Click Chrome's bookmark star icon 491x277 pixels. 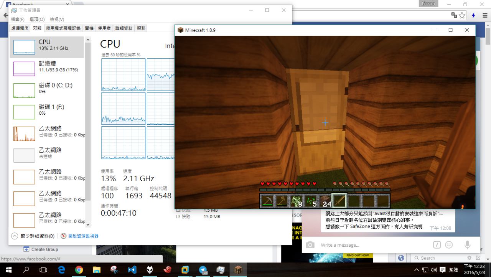[x=462, y=15]
